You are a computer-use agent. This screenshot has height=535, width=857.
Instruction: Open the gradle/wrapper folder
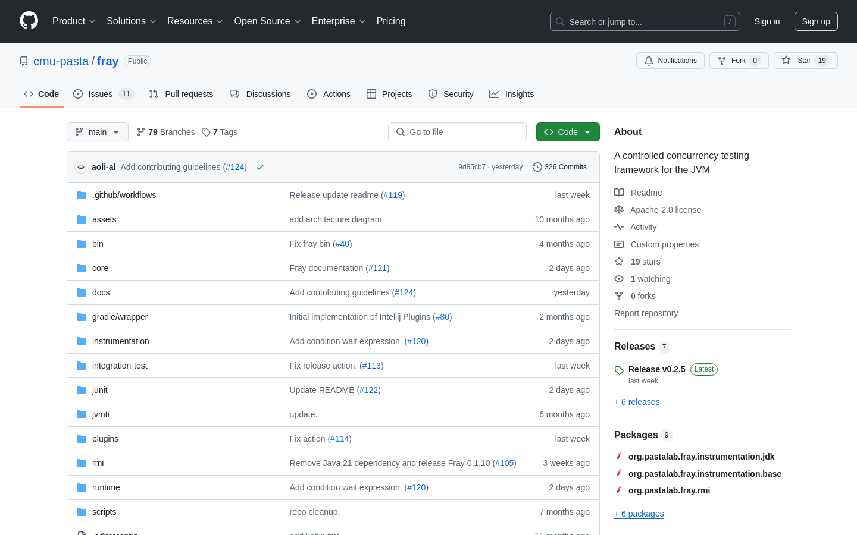(120, 317)
